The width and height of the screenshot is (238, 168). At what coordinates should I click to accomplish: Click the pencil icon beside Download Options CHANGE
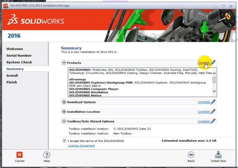tap(213, 102)
